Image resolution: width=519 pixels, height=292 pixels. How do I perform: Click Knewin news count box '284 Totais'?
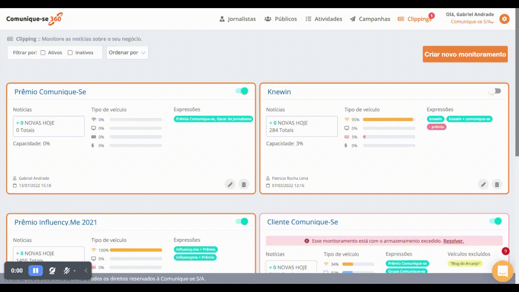(302, 127)
